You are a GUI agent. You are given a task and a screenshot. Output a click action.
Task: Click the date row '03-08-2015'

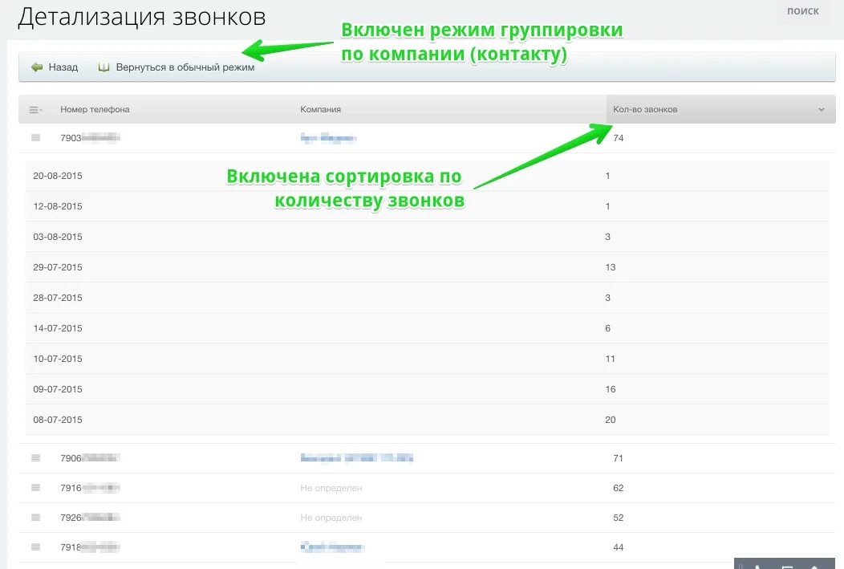pyautogui.click(x=427, y=237)
